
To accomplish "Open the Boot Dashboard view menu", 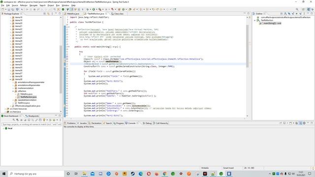I will 60,120.
